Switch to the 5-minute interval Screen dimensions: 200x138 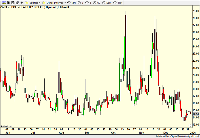coord(89,3)
